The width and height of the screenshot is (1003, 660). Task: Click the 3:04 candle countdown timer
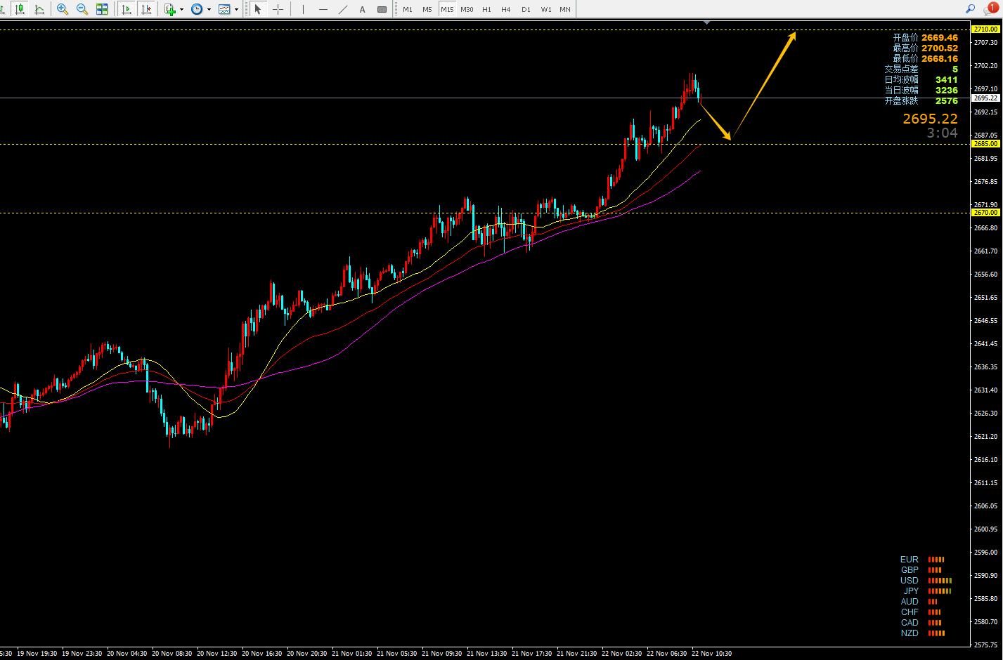[x=942, y=133]
